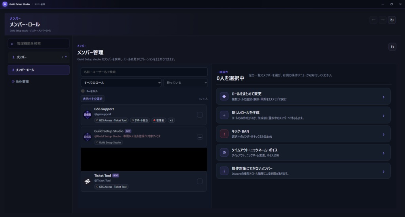
Task: Click the BOT badge next to Ticket Tool
Action: tap(115, 176)
